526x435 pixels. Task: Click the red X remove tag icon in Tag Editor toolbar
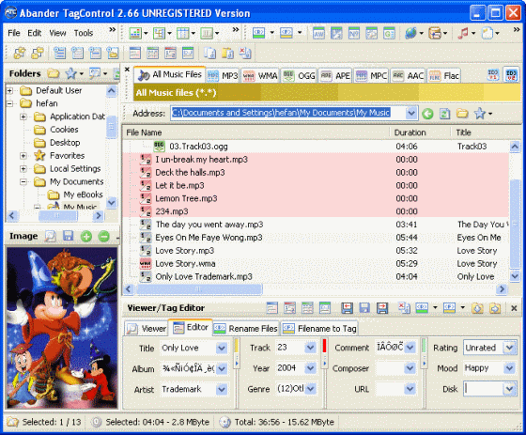404,307
